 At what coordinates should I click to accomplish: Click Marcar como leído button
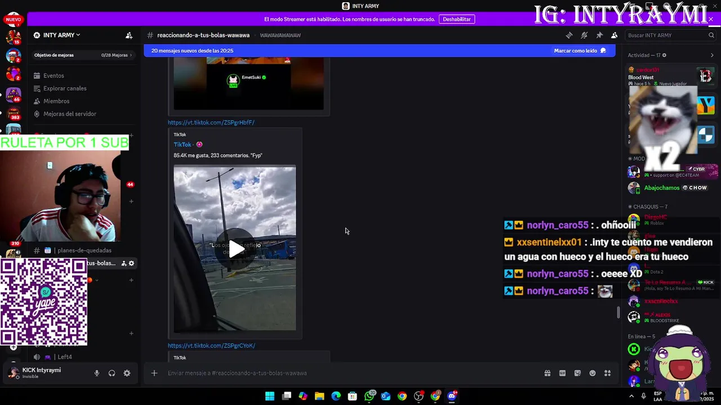coord(580,51)
